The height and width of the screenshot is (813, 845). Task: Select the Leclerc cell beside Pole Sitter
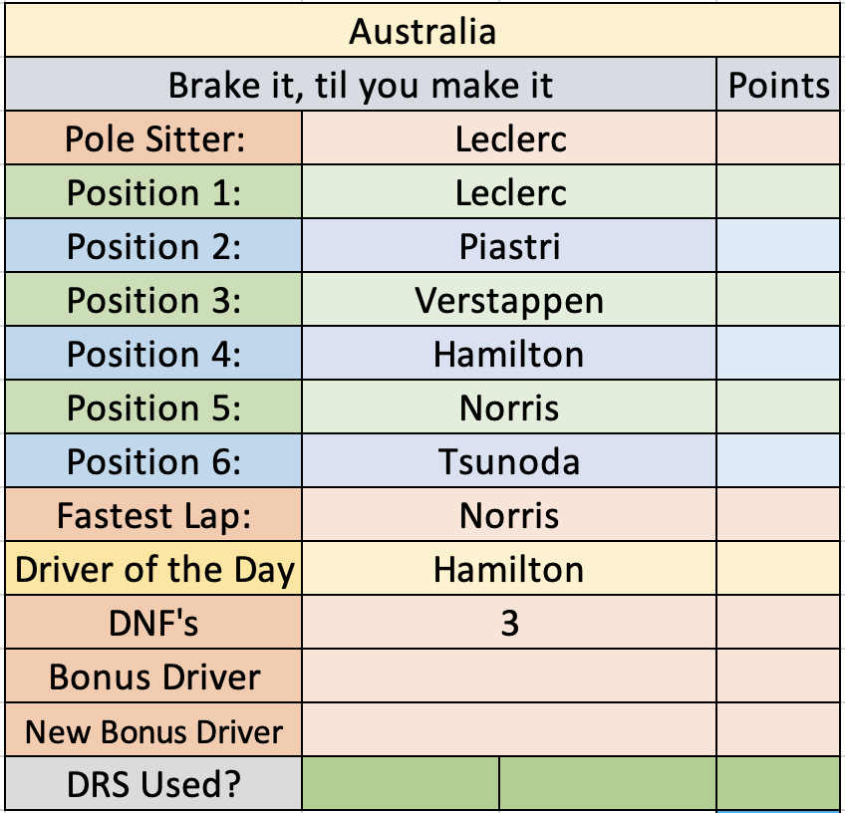pos(509,137)
